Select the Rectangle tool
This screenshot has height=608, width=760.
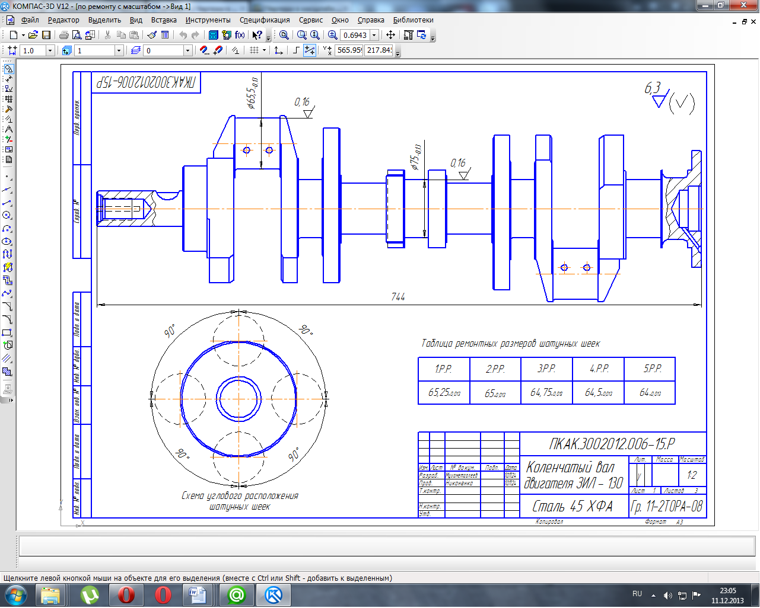pyautogui.click(x=7, y=332)
